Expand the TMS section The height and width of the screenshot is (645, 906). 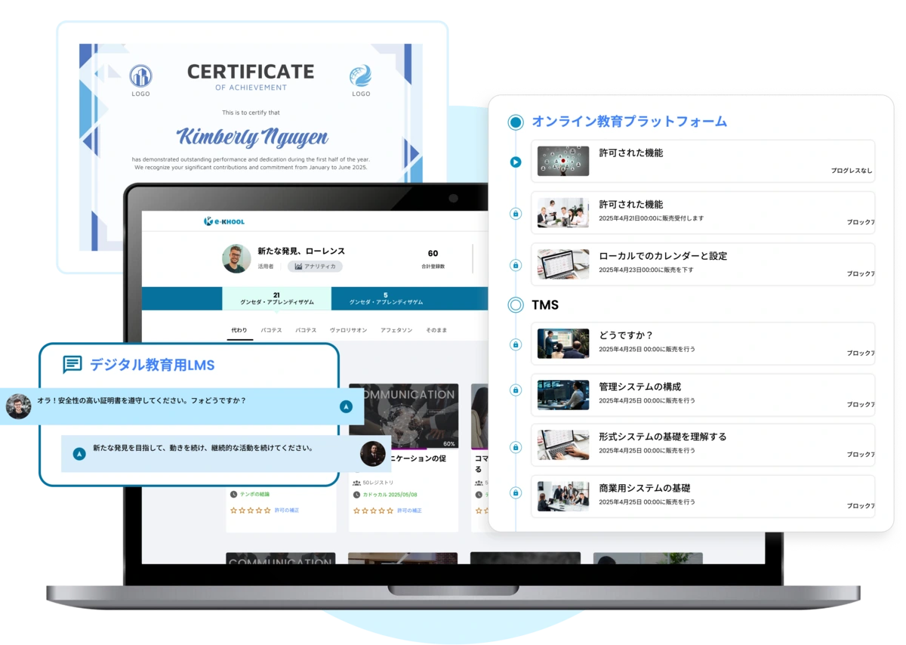pyautogui.click(x=516, y=305)
